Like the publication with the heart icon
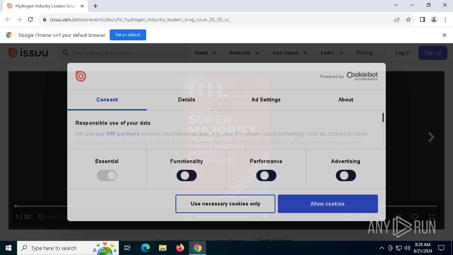Screen dimensions: 453x255 pos(415,216)
